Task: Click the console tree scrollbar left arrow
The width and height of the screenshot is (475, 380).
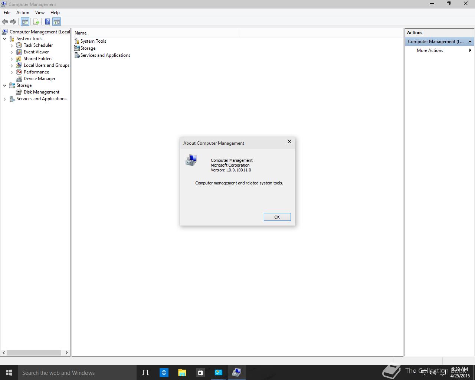Action: [x=4, y=353]
